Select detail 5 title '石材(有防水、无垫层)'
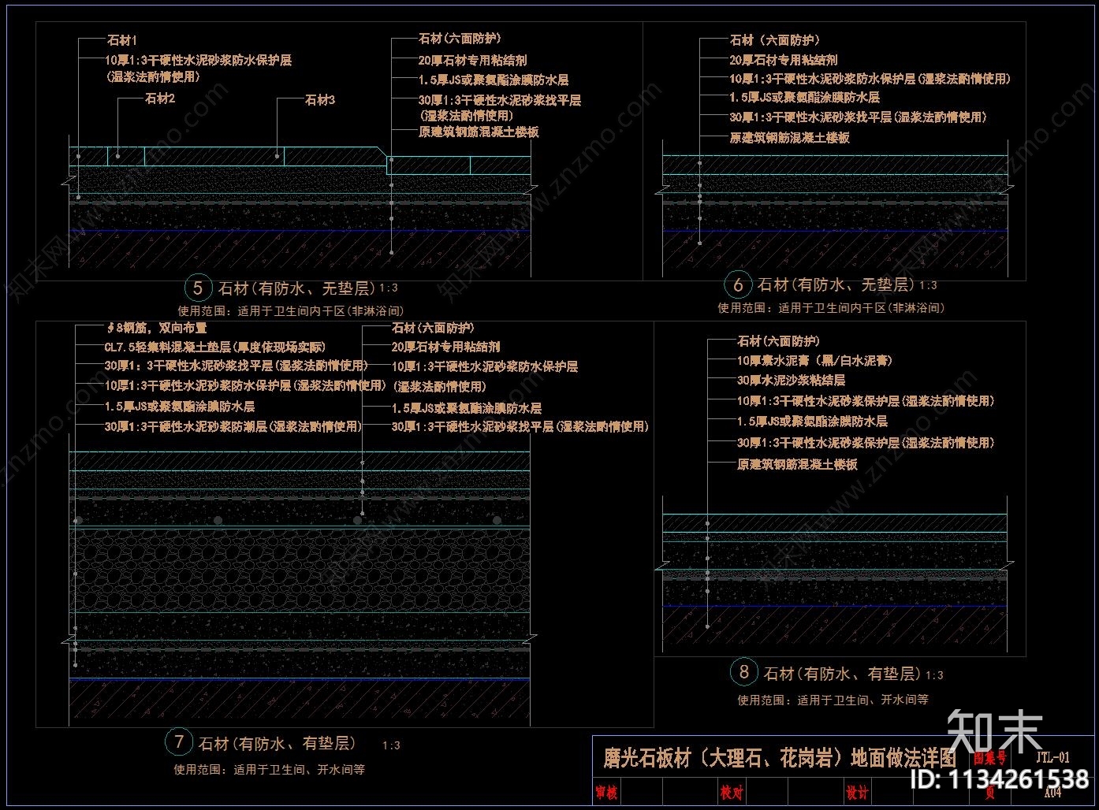Viewport: 1099px width, 810px height. 297,288
